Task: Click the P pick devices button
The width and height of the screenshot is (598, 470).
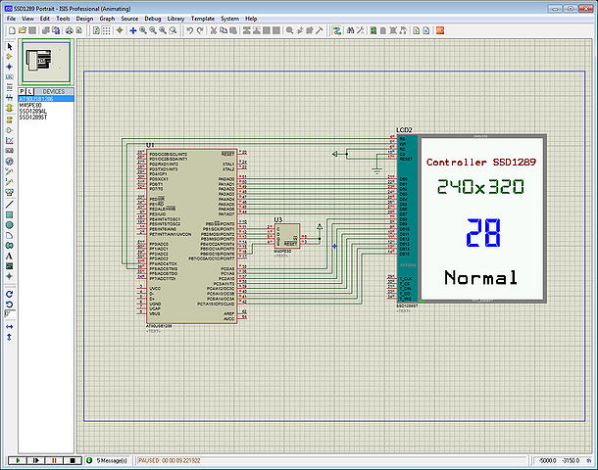Action: pos(23,91)
